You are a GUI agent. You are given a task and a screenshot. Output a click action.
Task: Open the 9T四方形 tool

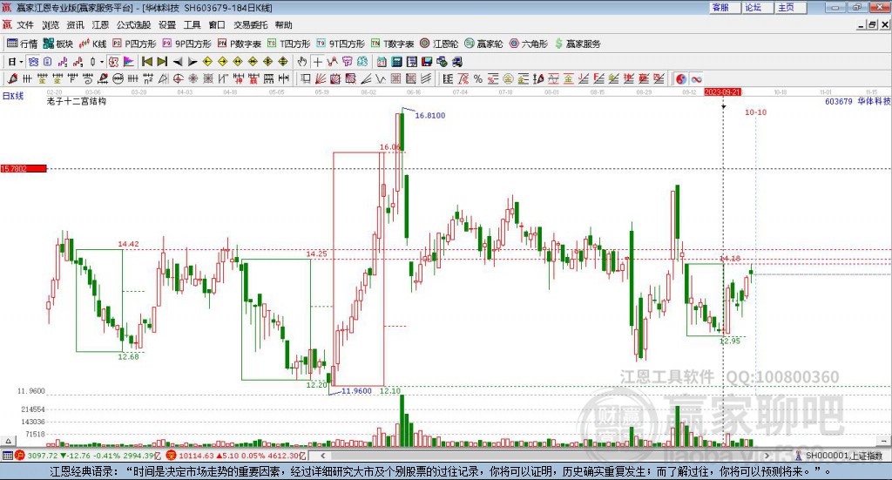coord(341,44)
